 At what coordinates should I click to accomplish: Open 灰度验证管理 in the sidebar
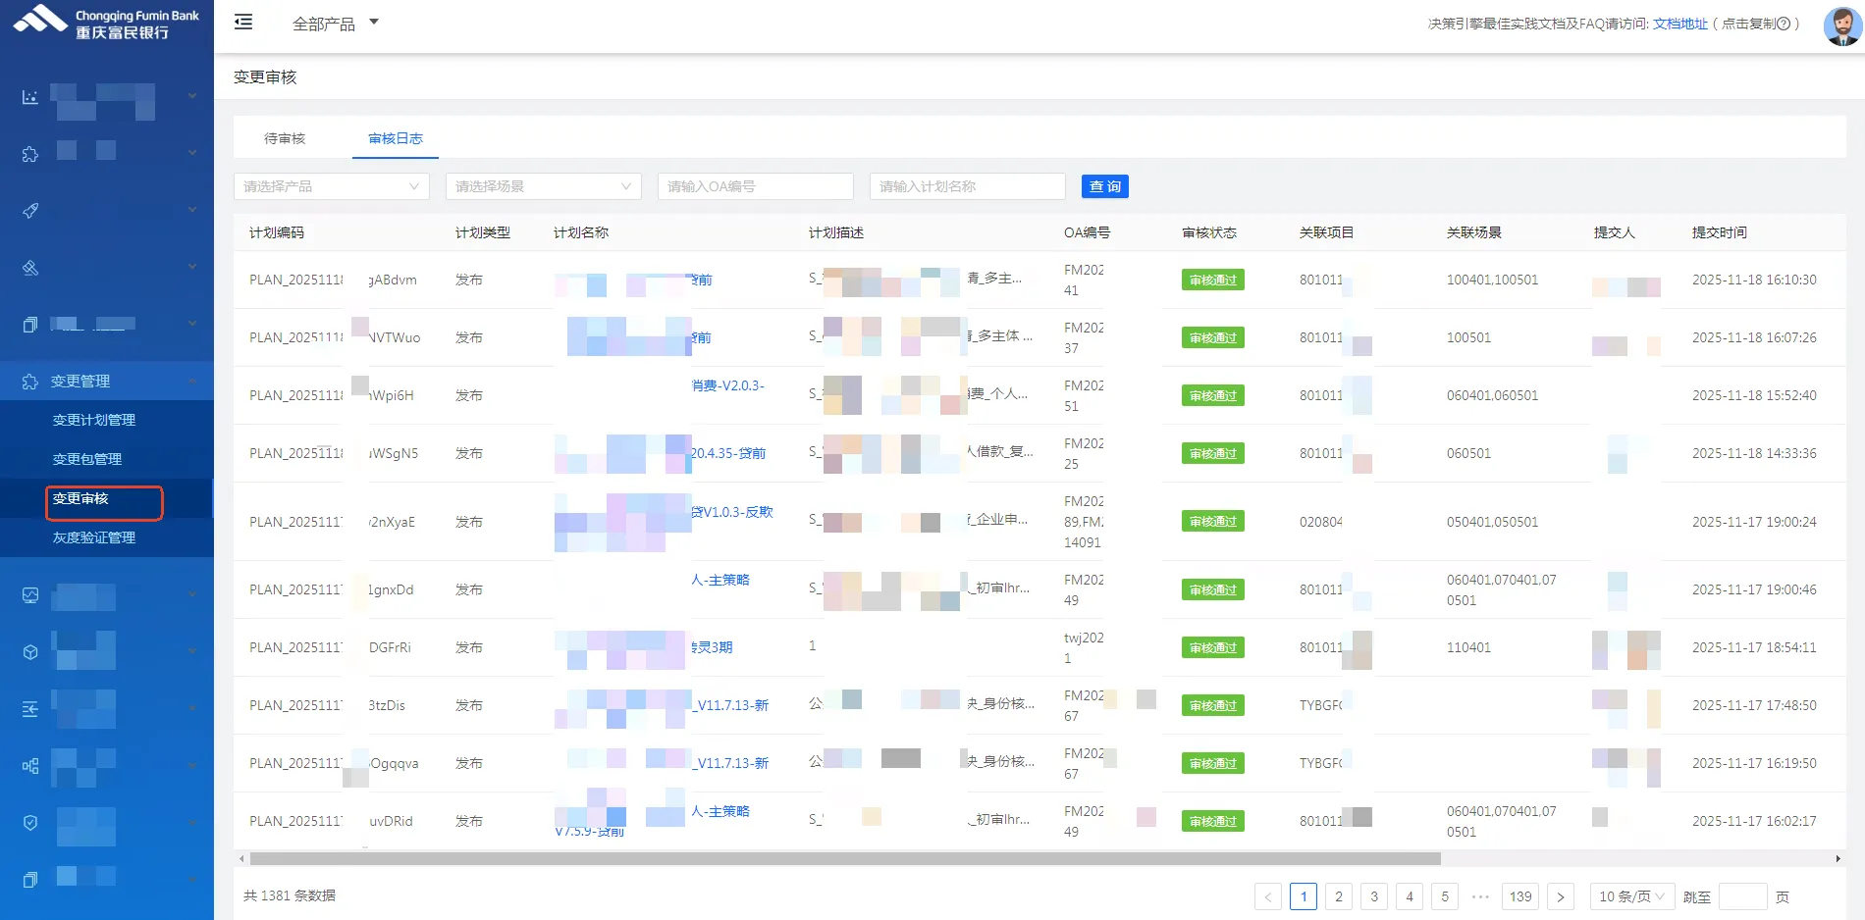[x=94, y=537]
